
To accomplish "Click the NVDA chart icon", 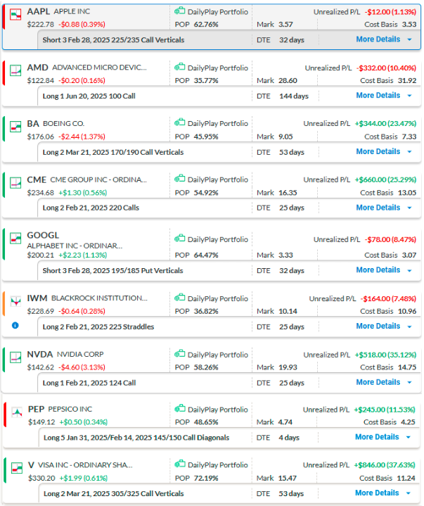I will pyautogui.click(x=15, y=358).
